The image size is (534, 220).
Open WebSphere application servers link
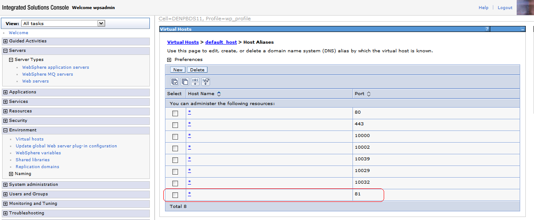55,67
